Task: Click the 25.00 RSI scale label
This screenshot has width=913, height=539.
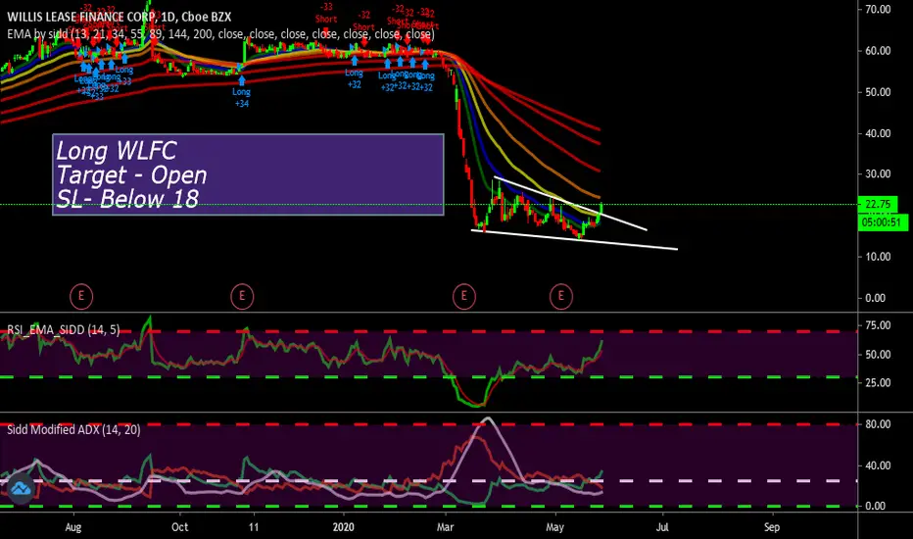Action: 878,383
